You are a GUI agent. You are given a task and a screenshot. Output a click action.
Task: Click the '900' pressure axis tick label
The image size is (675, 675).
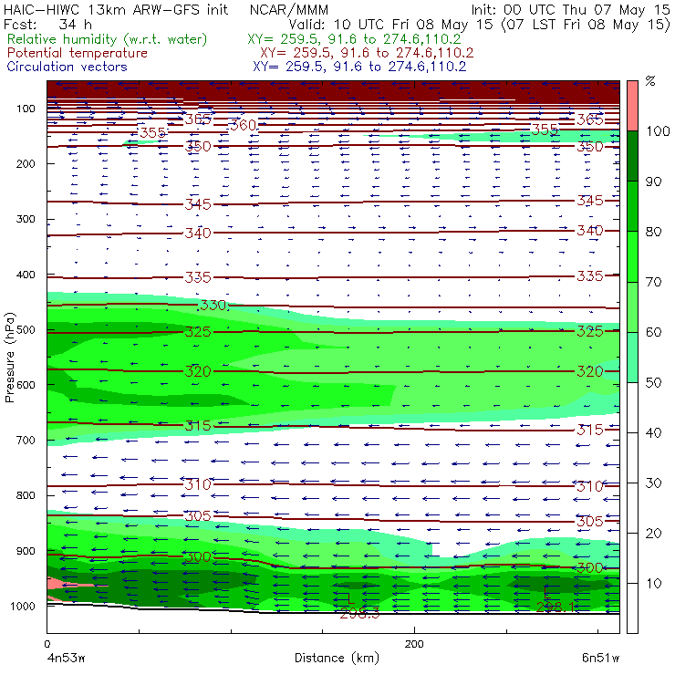pos(26,551)
